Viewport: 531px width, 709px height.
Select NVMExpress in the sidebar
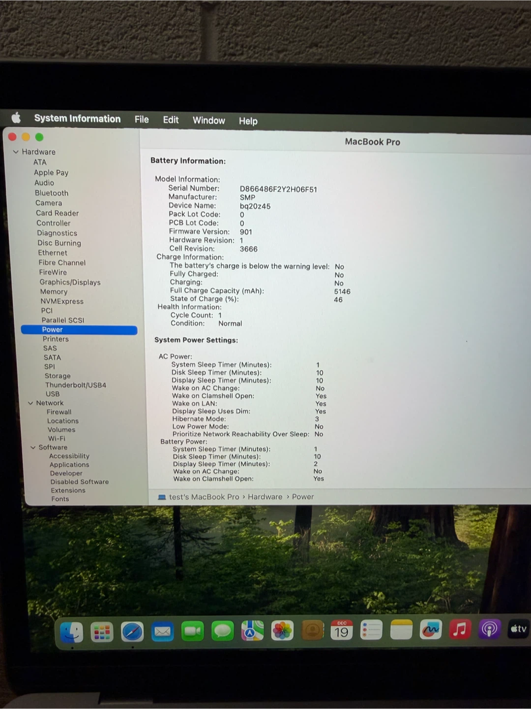tap(62, 301)
